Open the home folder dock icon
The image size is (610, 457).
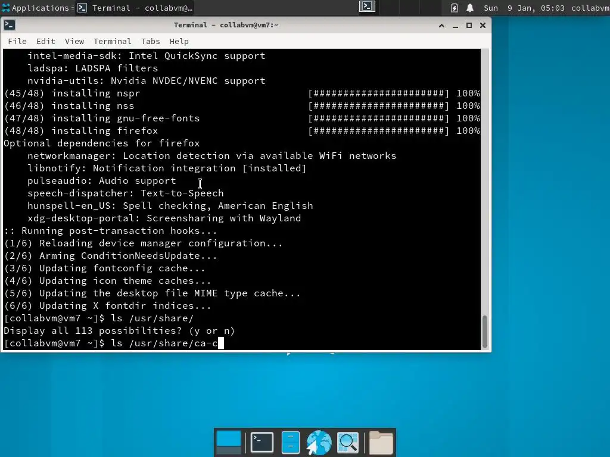pyautogui.click(x=381, y=442)
